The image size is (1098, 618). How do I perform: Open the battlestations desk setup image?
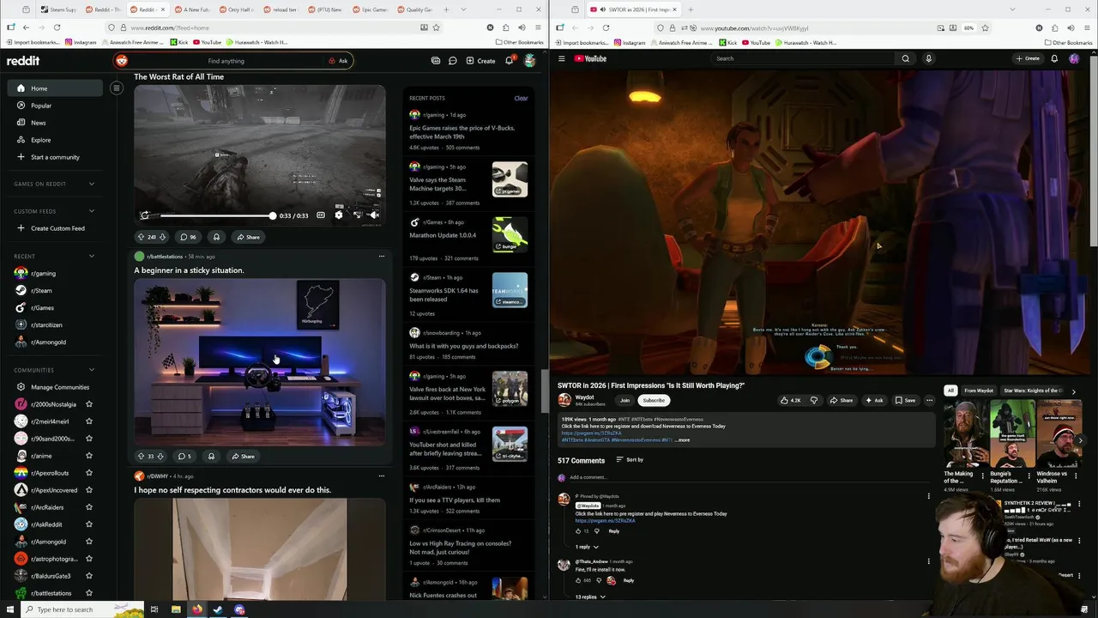260,362
